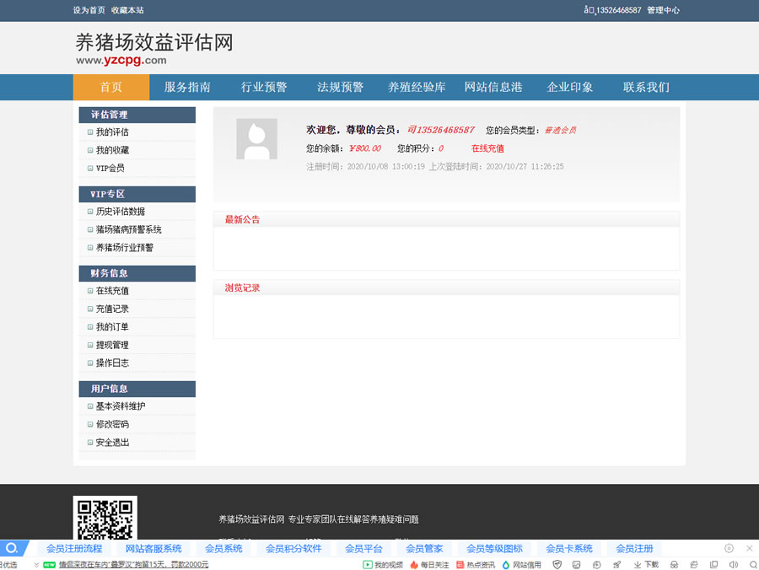
Task: Click the 会员平台 suggestion link
Action: coord(363,549)
